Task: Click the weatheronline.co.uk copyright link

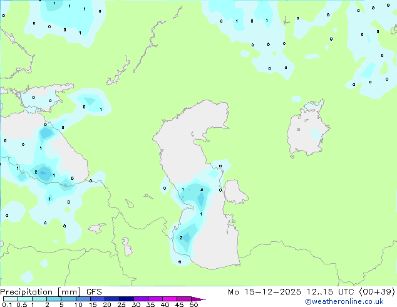Action: pos(344,301)
